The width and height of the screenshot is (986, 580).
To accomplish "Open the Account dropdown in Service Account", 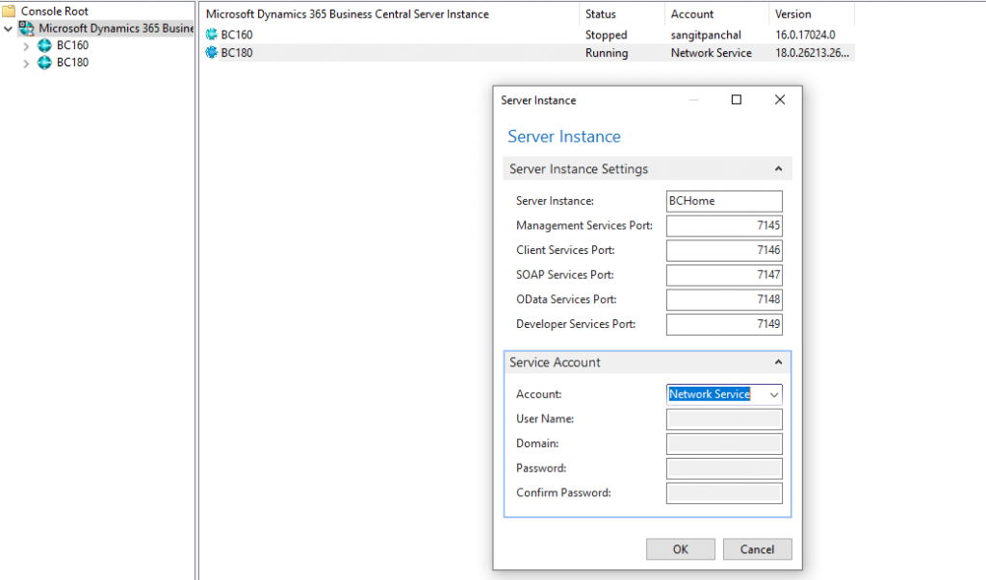I will (772, 394).
